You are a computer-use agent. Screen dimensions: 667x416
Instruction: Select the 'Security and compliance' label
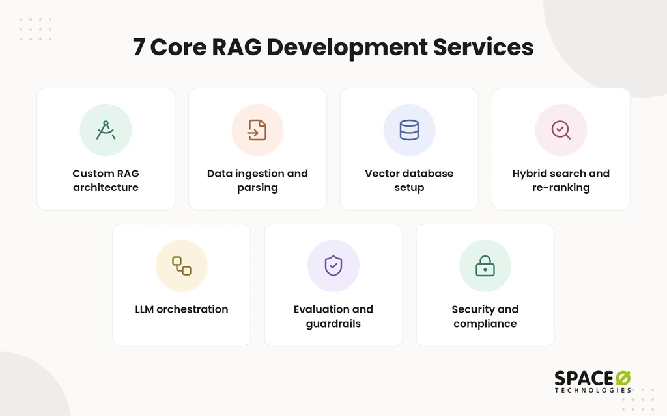tap(485, 317)
